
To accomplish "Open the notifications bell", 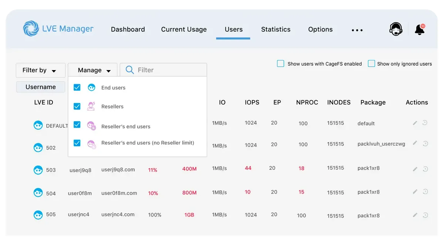I will [420, 29].
